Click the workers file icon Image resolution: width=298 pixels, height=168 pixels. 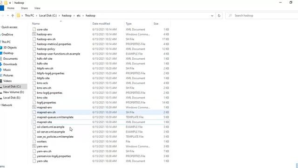pos(34,141)
